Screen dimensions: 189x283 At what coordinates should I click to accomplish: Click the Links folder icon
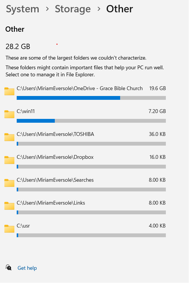[x=9, y=206]
